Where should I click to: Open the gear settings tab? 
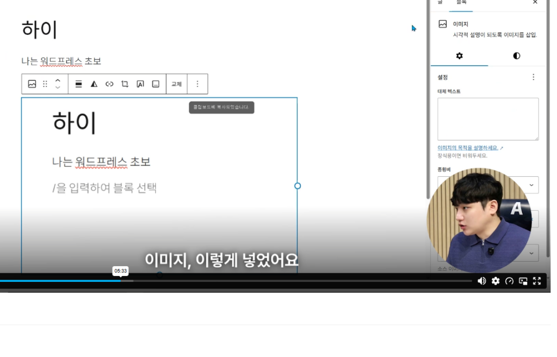(459, 56)
